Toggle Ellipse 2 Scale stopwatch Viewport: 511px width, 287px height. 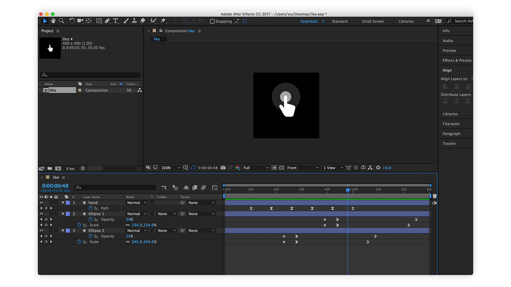click(x=79, y=242)
